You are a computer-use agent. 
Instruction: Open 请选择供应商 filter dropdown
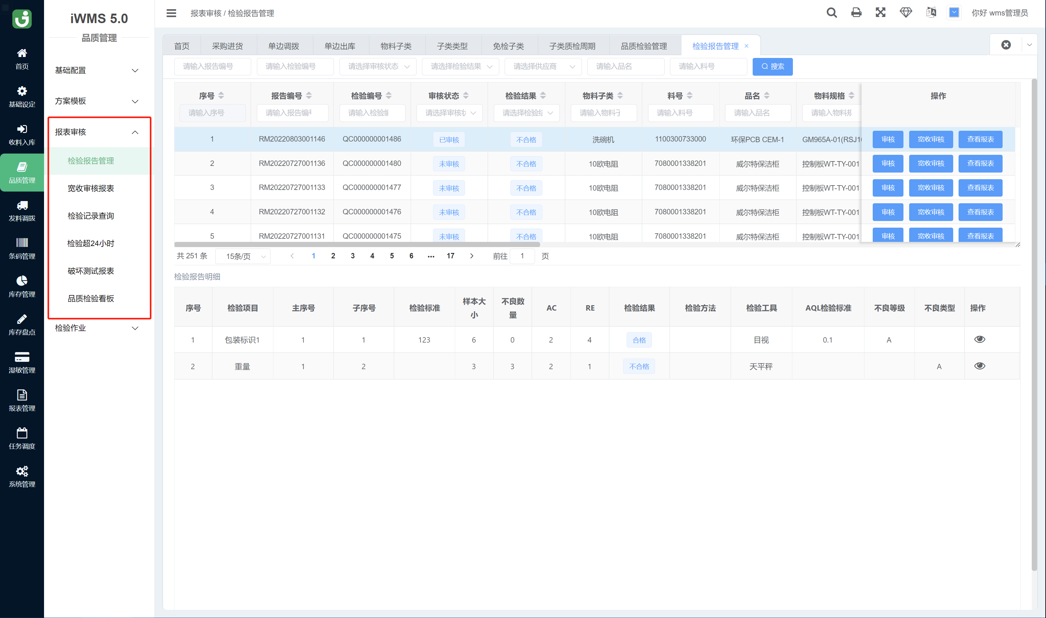(x=543, y=66)
